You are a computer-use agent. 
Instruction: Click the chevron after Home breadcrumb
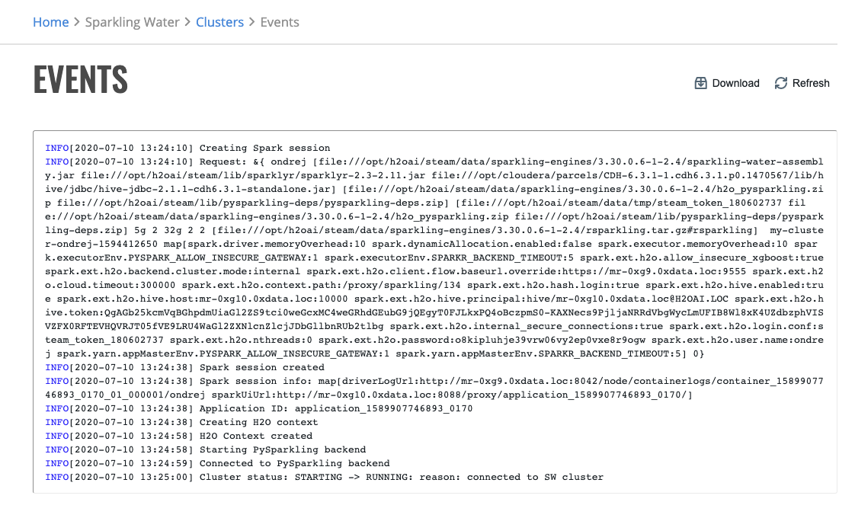click(77, 22)
